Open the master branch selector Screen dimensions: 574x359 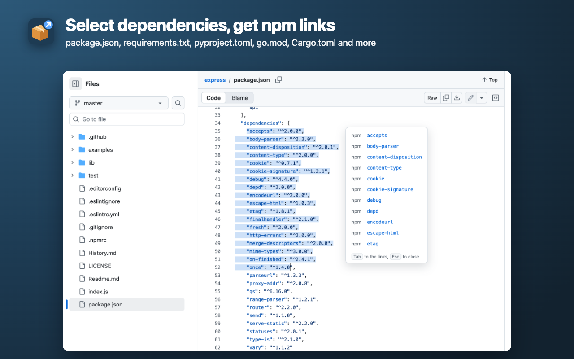[x=119, y=103]
